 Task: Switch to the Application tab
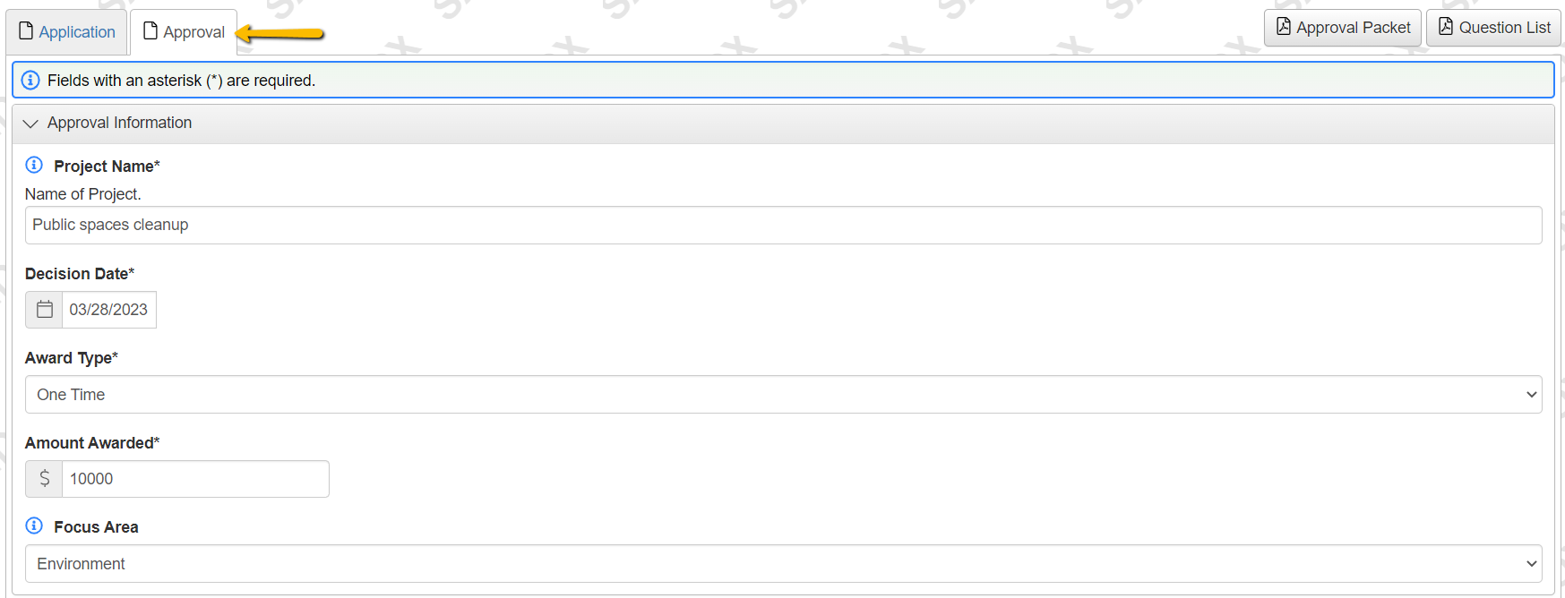[x=77, y=32]
